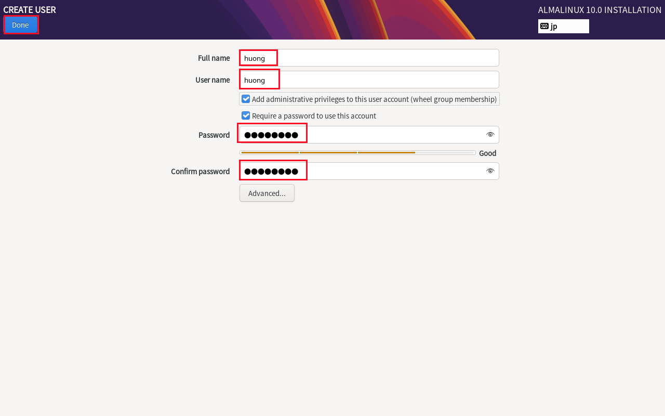665x416 pixels.
Task: Click the ALMALINUX 10.0 INSTALLATION title
Action: click(x=600, y=10)
